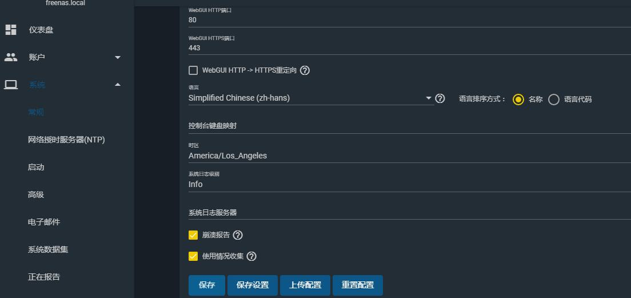
Task: Open help icon next to 使用情况收集
Action: 251,256
